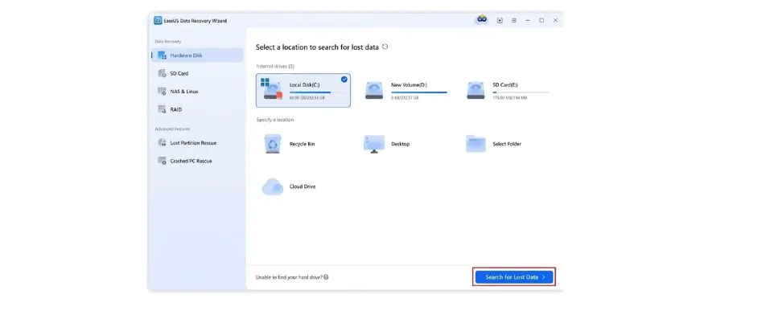Click the EaseUS app logo icon
This screenshot has width=770, height=319.
158,21
